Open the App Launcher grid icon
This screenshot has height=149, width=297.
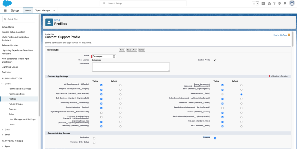pyautogui.click(x=6, y=11)
